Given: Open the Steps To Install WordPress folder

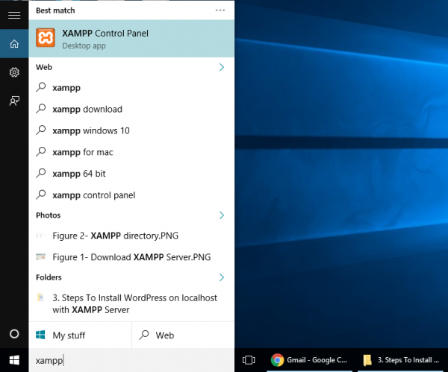Looking at the screenshot, I should [131, 304].
